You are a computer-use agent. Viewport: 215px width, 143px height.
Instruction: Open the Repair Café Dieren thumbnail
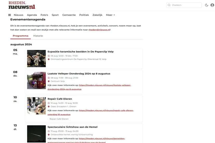[36, 106]
